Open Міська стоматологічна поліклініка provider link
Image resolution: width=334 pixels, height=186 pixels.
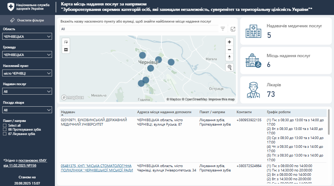pos(97,168)
